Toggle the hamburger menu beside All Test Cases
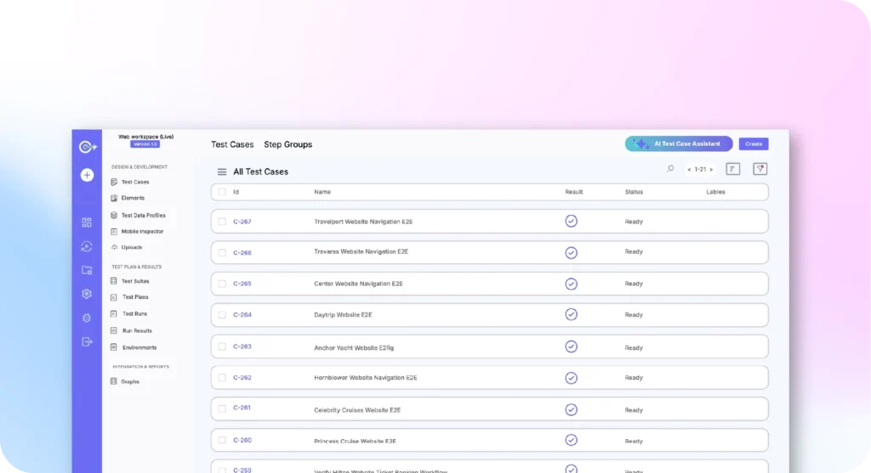The width and height of the screenshot is (871, 473). pyautogui.click(x=222, y=172)
